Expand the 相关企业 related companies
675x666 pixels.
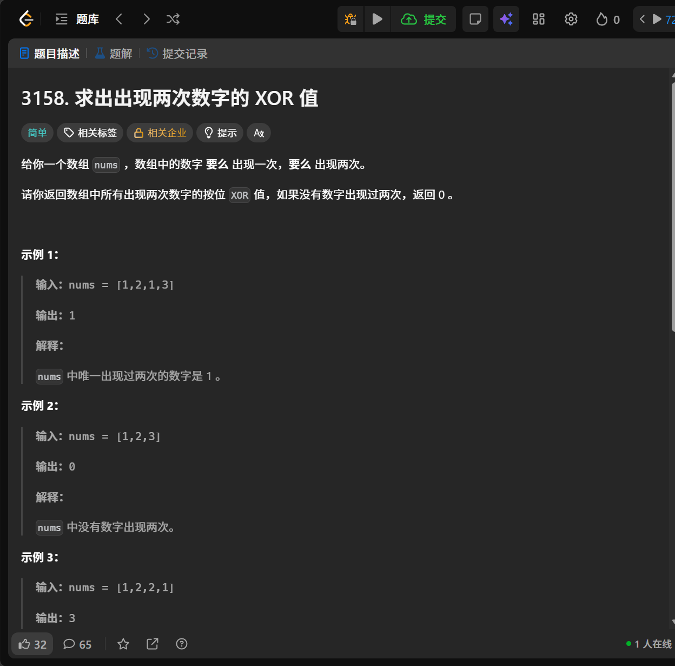160,133
